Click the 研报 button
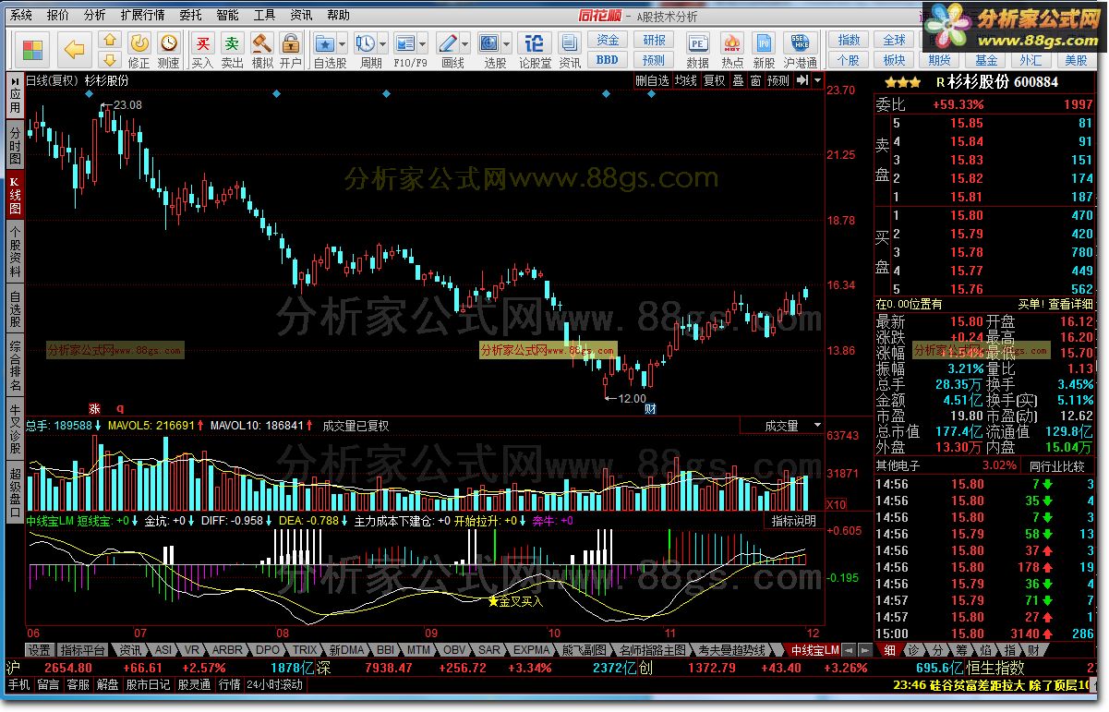Viewport: 1109px width, 712px height. pyautogui.click(x=654, y=41)
